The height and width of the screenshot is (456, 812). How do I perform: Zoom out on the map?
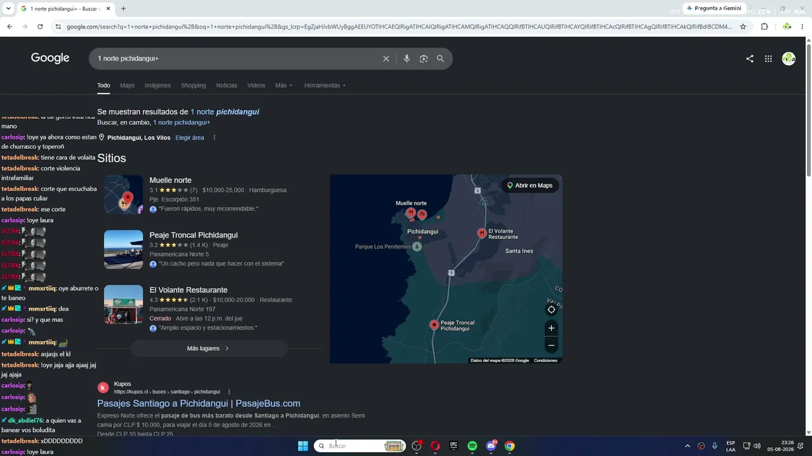pyautogui.click(x=551, y=345)
